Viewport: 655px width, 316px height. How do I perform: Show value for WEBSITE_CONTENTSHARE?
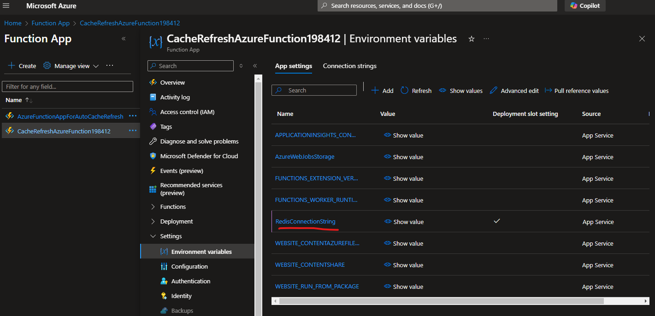(x=404, y=265)
